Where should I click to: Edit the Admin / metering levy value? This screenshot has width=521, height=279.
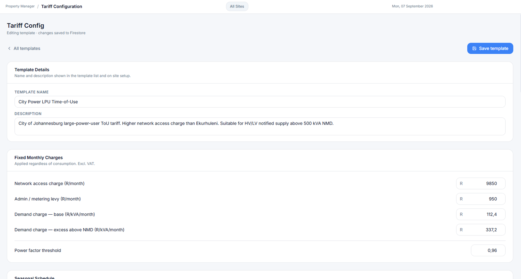click(481, 199)
